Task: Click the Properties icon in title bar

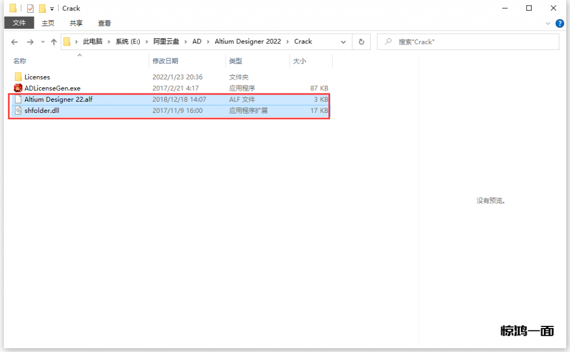Action: click(x=31, y=8)
